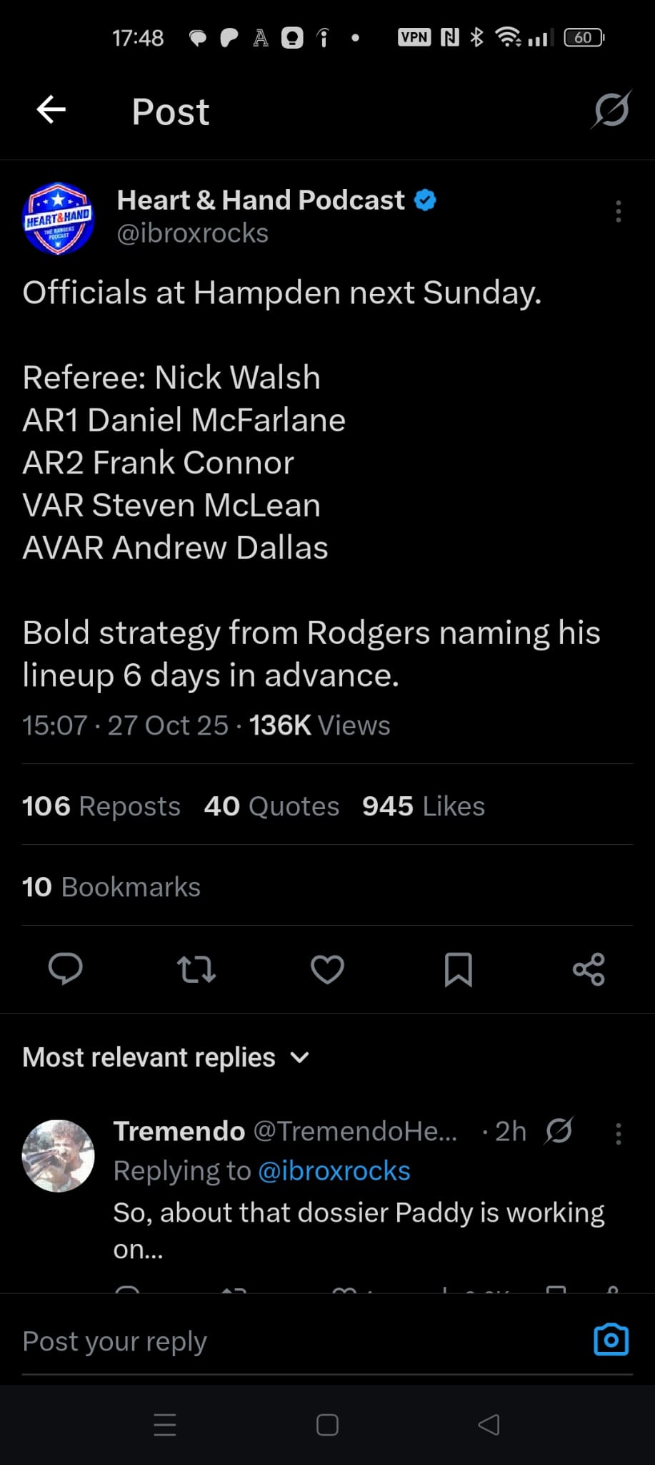Tap the camera icon in the reply bar
This screenshot has height=1465, width=655.
click(611, 1340)
